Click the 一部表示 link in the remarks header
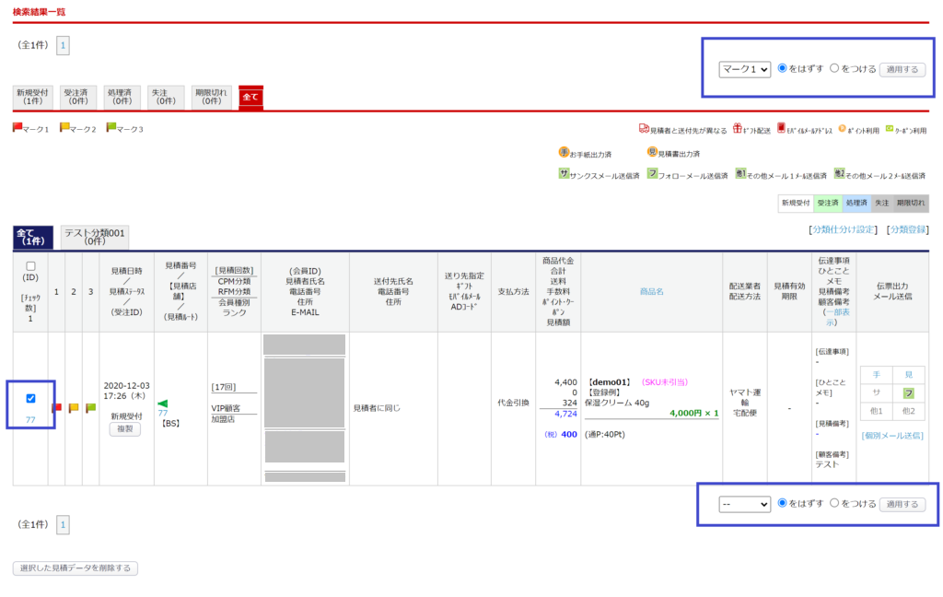The image size is (943, 597). 836,317
